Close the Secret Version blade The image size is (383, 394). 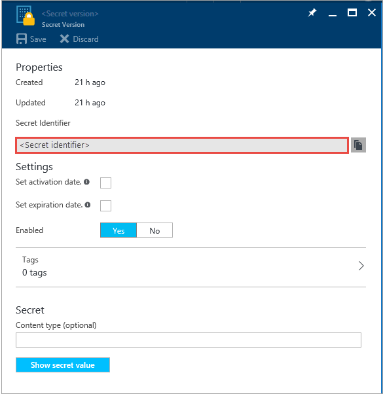372,12
